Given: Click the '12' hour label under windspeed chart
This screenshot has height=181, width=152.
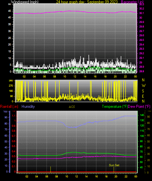Looking at the screenshot, I should (x=75, y=76).
